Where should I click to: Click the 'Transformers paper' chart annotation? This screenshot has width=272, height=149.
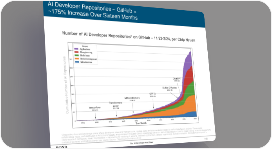pos(116,104)
